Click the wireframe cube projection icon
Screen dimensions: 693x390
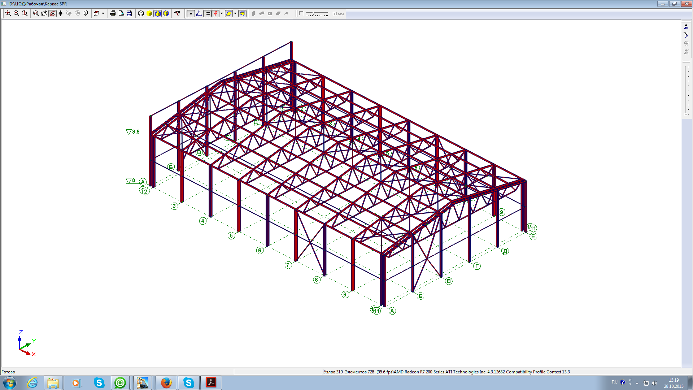(86, 13)
